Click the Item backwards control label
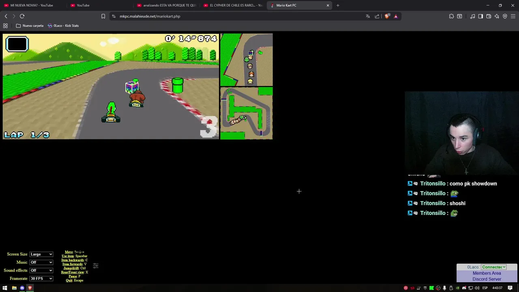This screenshot has width=519, height=292. 73,260
